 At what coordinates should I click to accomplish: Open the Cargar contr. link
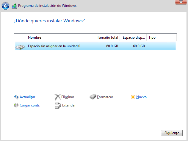[x=30, y=105]
